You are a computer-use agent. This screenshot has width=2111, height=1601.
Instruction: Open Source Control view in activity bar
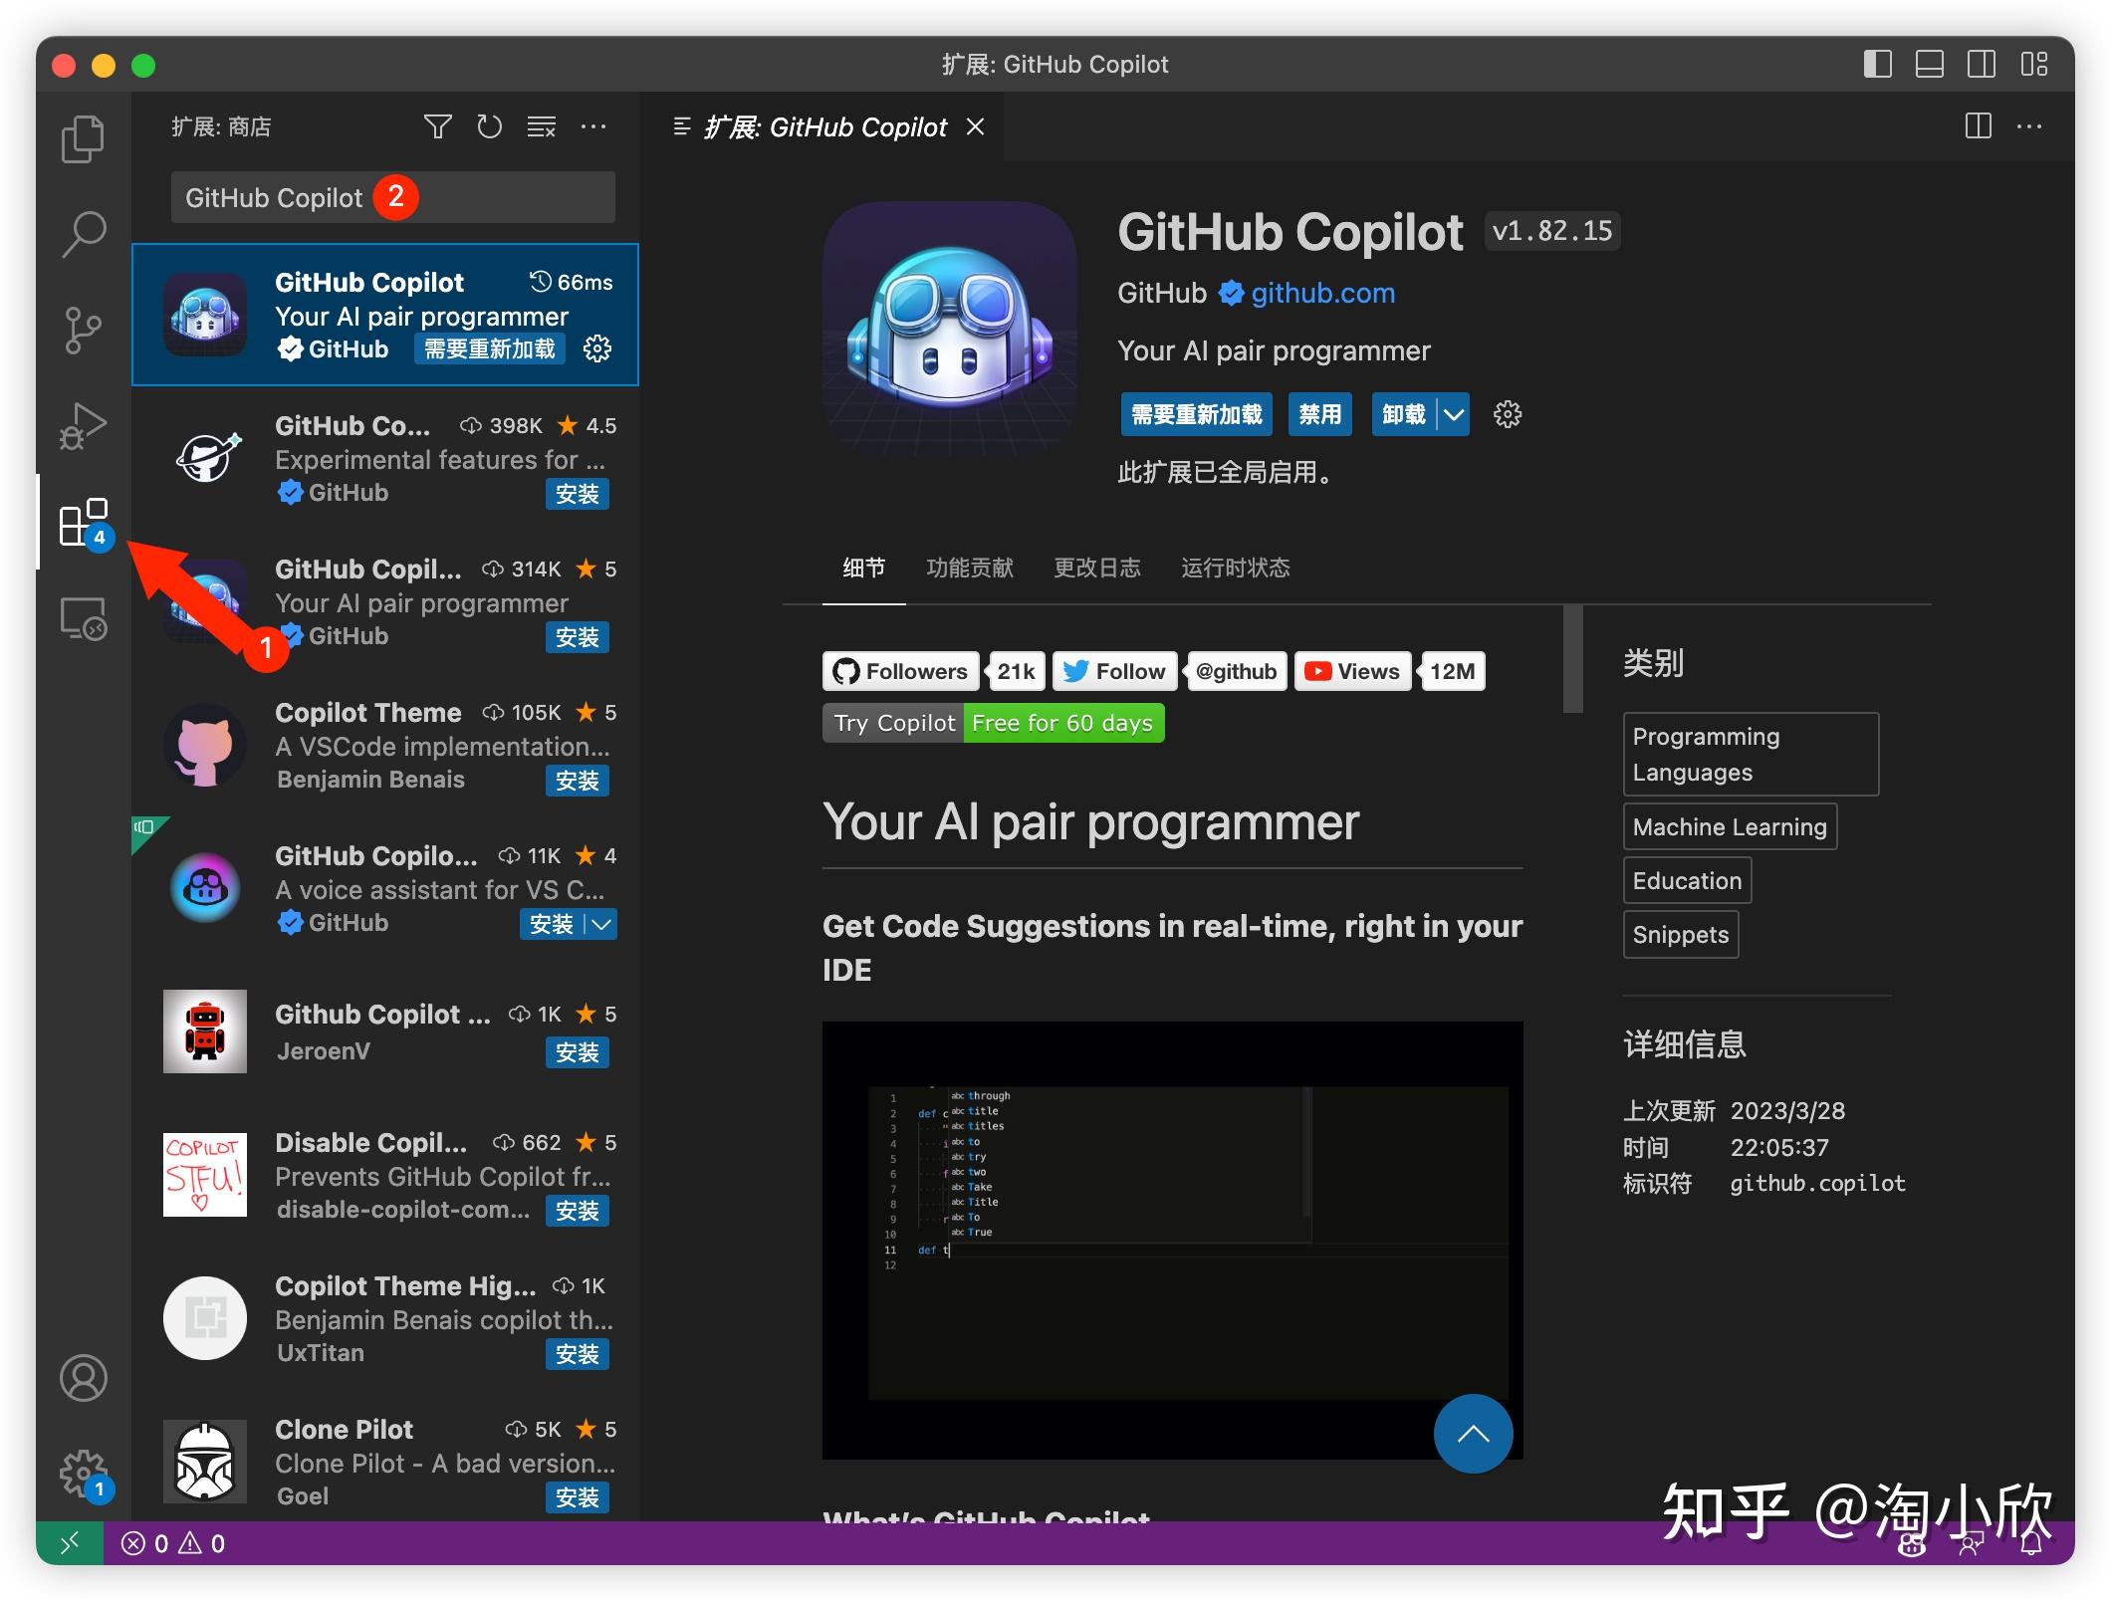pyautogui.click(x=83, y=330)
